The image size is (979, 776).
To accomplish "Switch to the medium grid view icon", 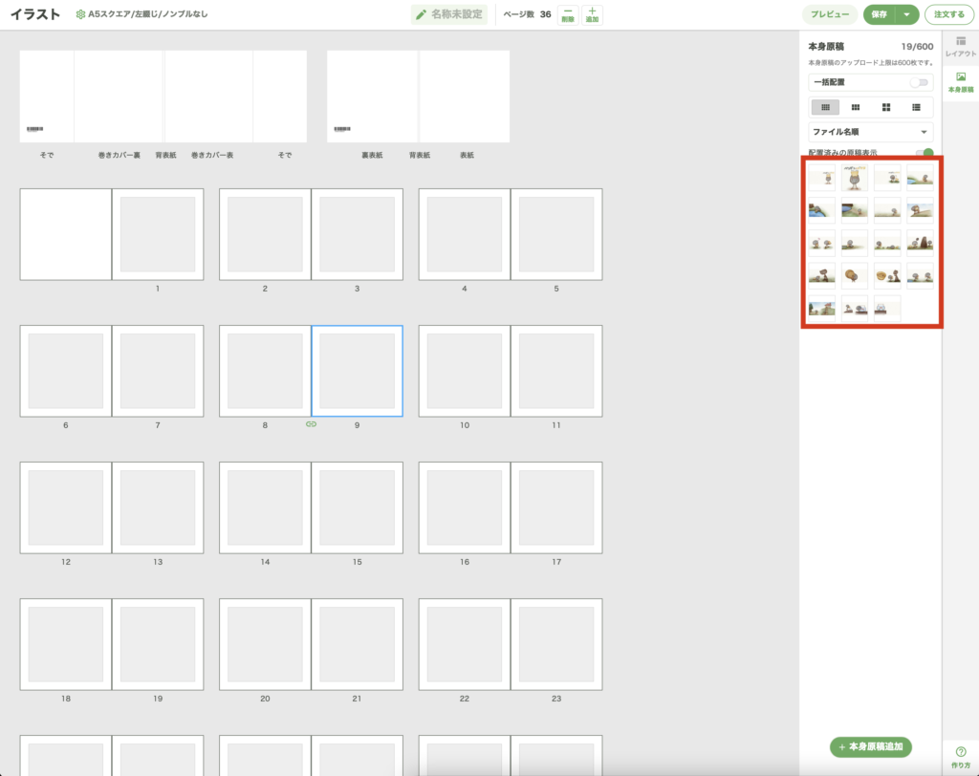I will [856, 107].
